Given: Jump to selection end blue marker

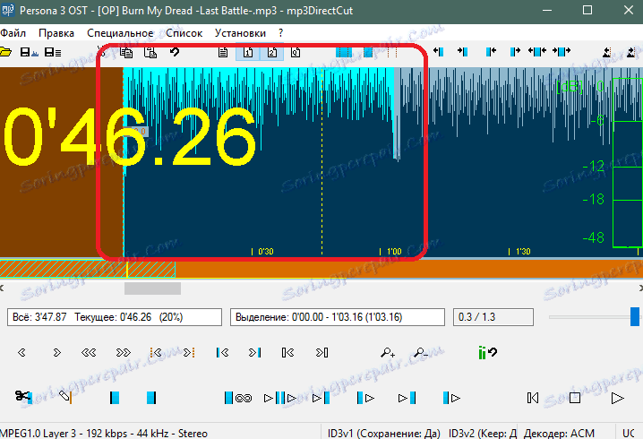Looking at the screenshot, I should tap(254, 352).
